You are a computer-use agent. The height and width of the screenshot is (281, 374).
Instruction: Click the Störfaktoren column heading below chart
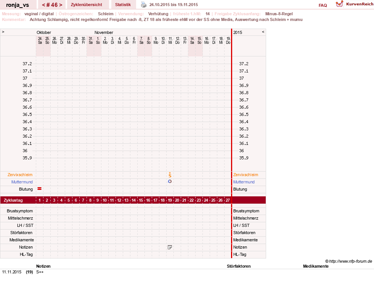click(x=239, y=266)
